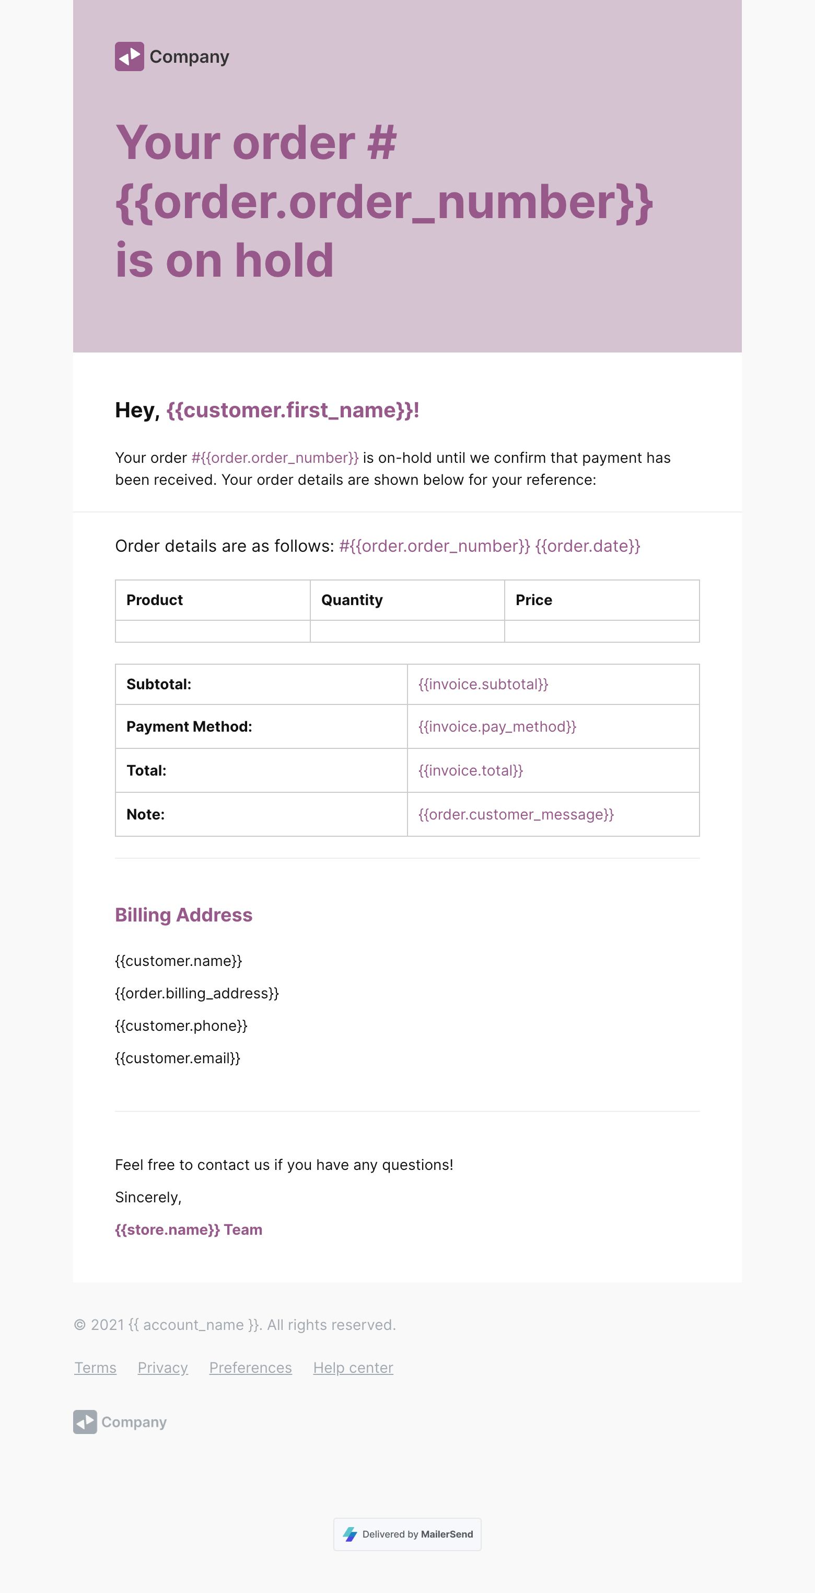815x1593 pixels.
Task: Open the Privacy link
Action: coord(162,1367)
